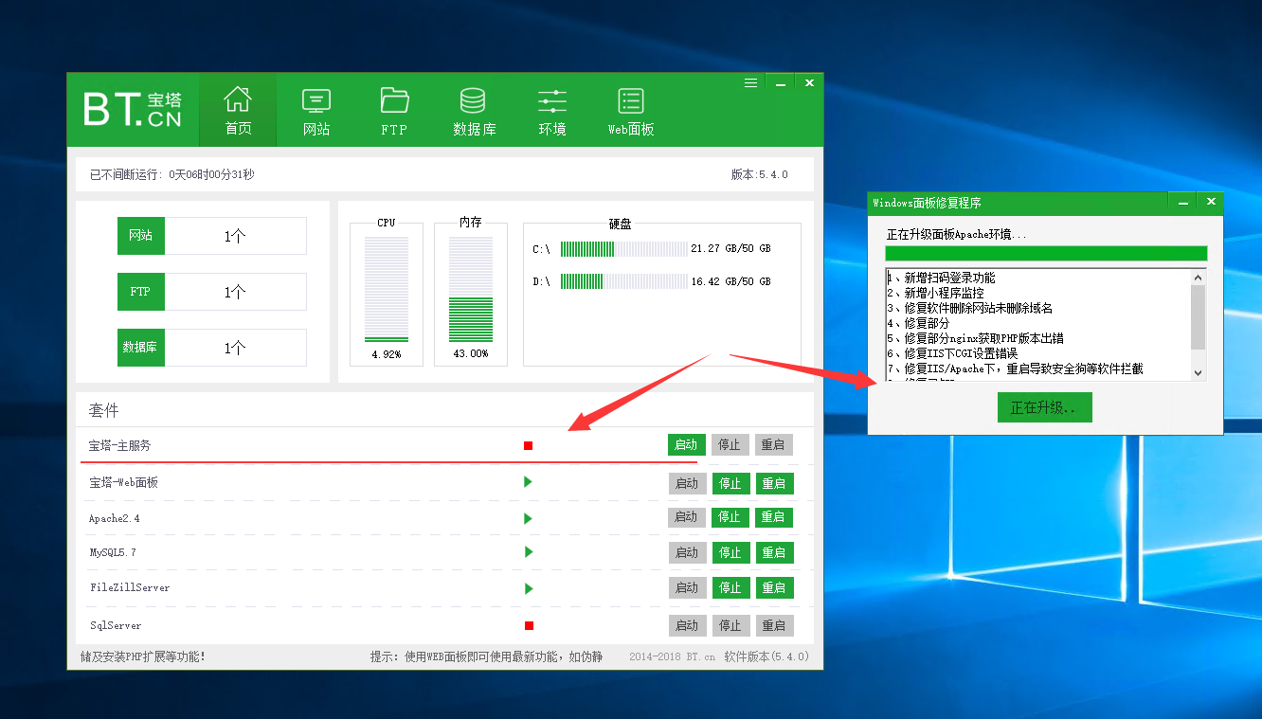Screen dimensions: 1262x719
Task: Stop the 宝塔-主服务 service
Action: point(730,445)
